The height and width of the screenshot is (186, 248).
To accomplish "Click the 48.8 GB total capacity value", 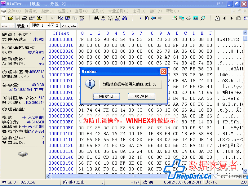I will coord(38,85).
